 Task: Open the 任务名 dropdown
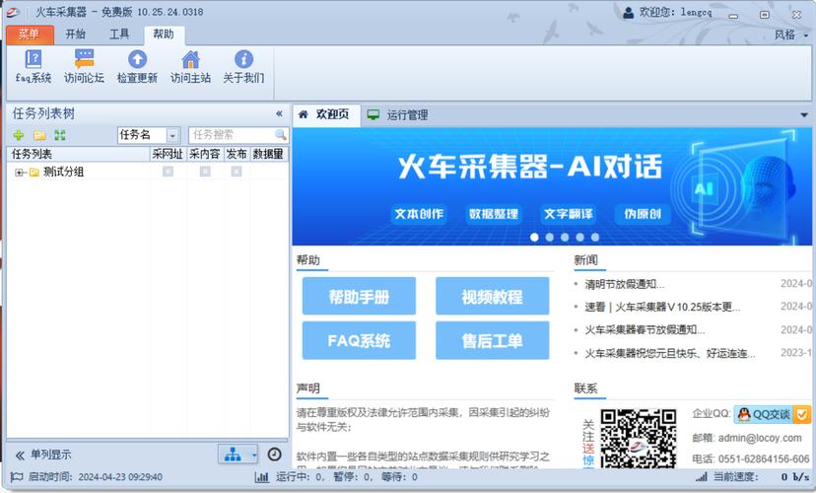(172, 136)
